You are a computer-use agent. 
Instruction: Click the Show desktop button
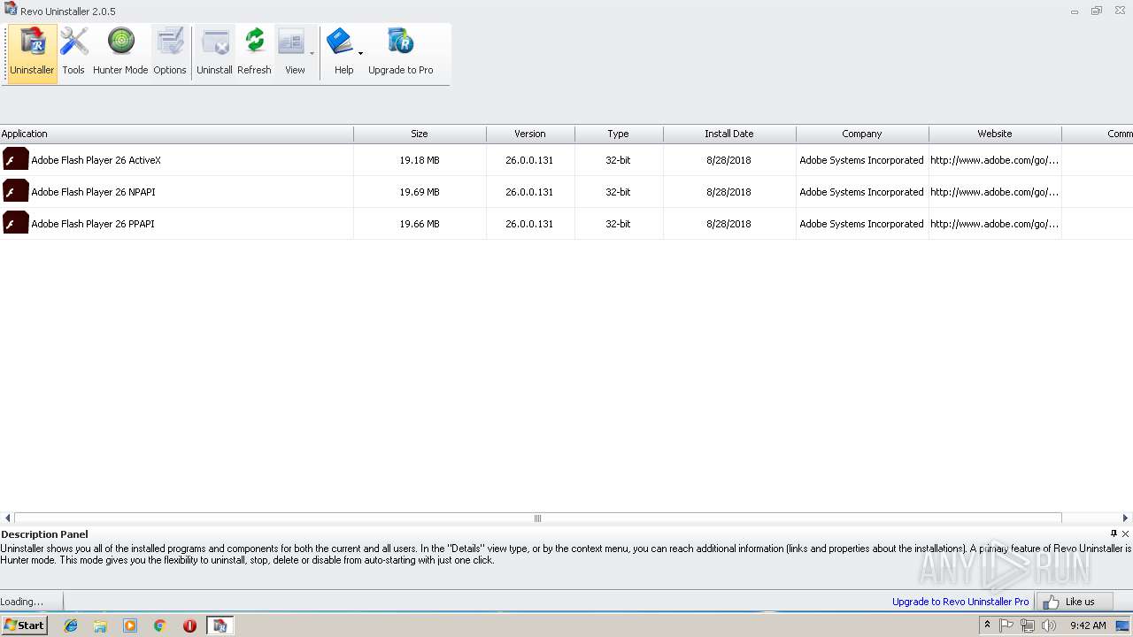pyautogui.click(x=1123, y=625)
